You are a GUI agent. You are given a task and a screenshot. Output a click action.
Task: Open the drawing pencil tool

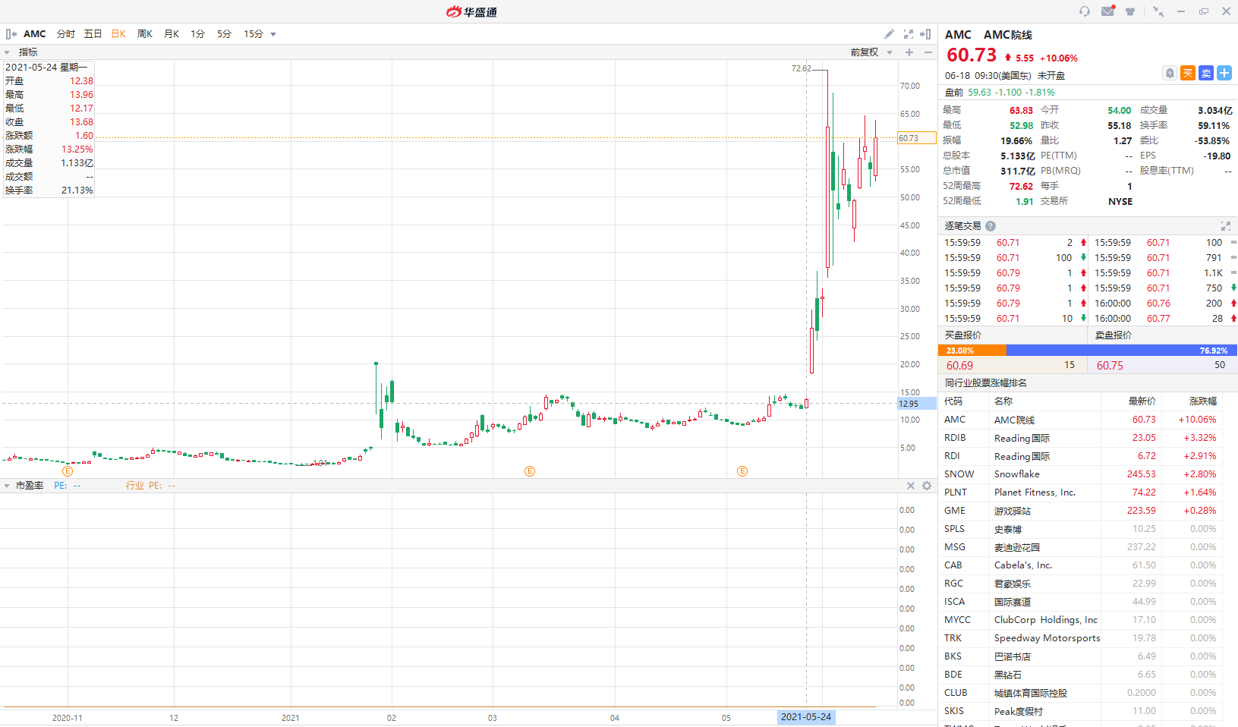point(889,34)
